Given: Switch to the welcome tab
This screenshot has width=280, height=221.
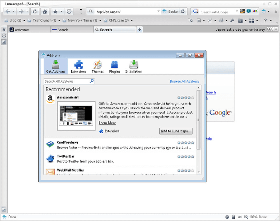Looking at the screenshot, I should pyautogui.click(x=30, y=30).
